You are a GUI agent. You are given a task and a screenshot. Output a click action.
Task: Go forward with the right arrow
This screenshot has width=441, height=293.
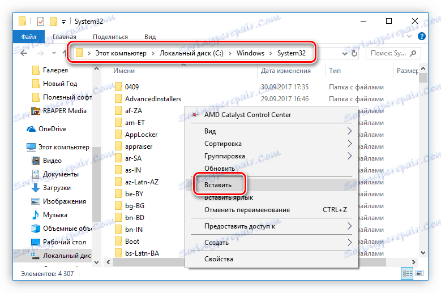tap(41, 53)
